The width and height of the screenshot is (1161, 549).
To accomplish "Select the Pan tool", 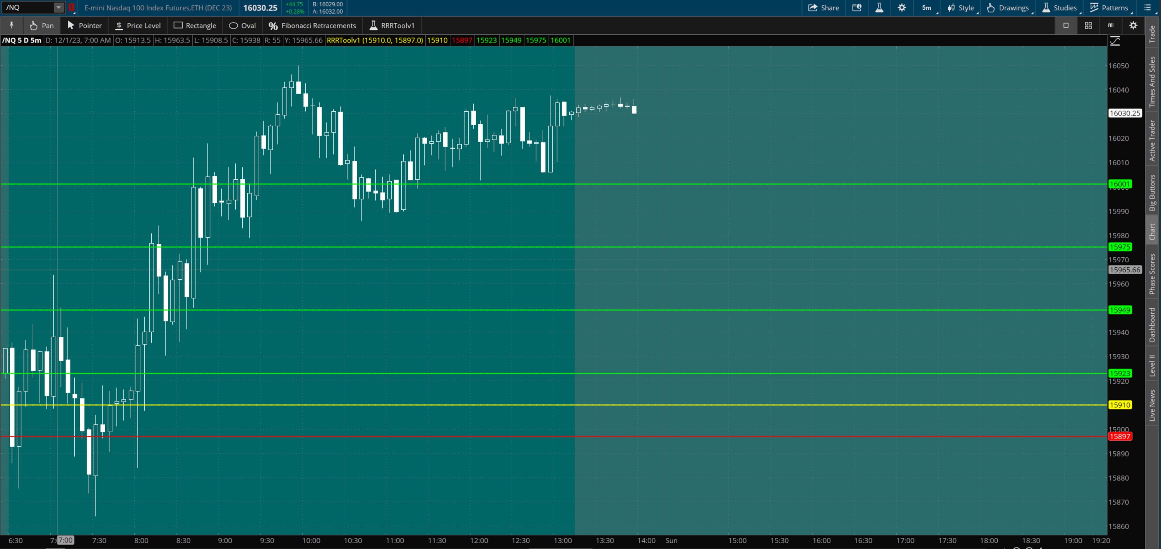I will 41,25.
